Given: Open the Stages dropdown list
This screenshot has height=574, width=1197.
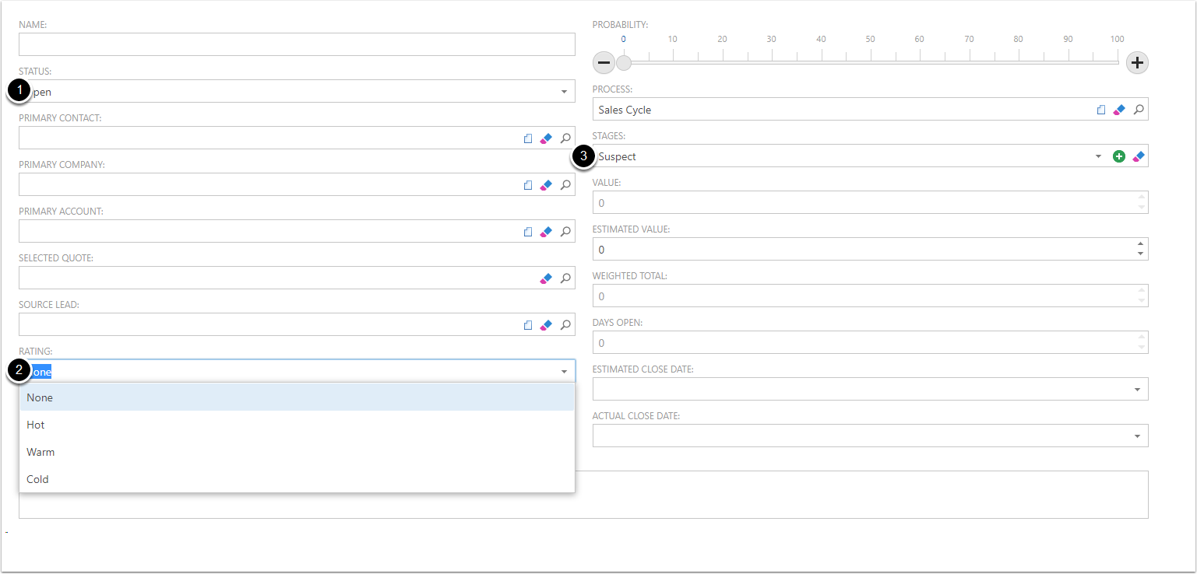Looking at the screenshot, I should pos(1098,156).
